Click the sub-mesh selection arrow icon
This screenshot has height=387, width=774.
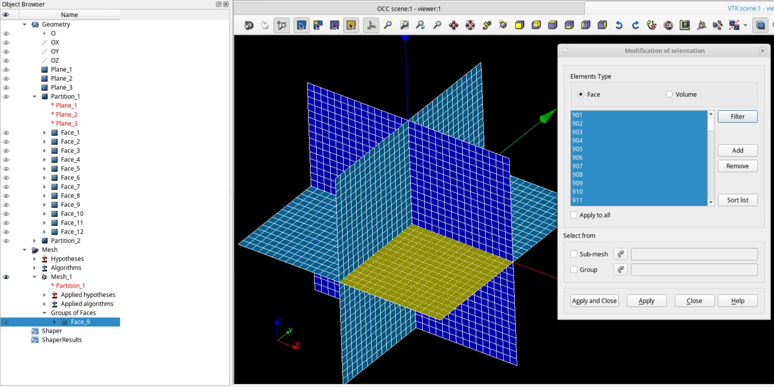[621, 254]
